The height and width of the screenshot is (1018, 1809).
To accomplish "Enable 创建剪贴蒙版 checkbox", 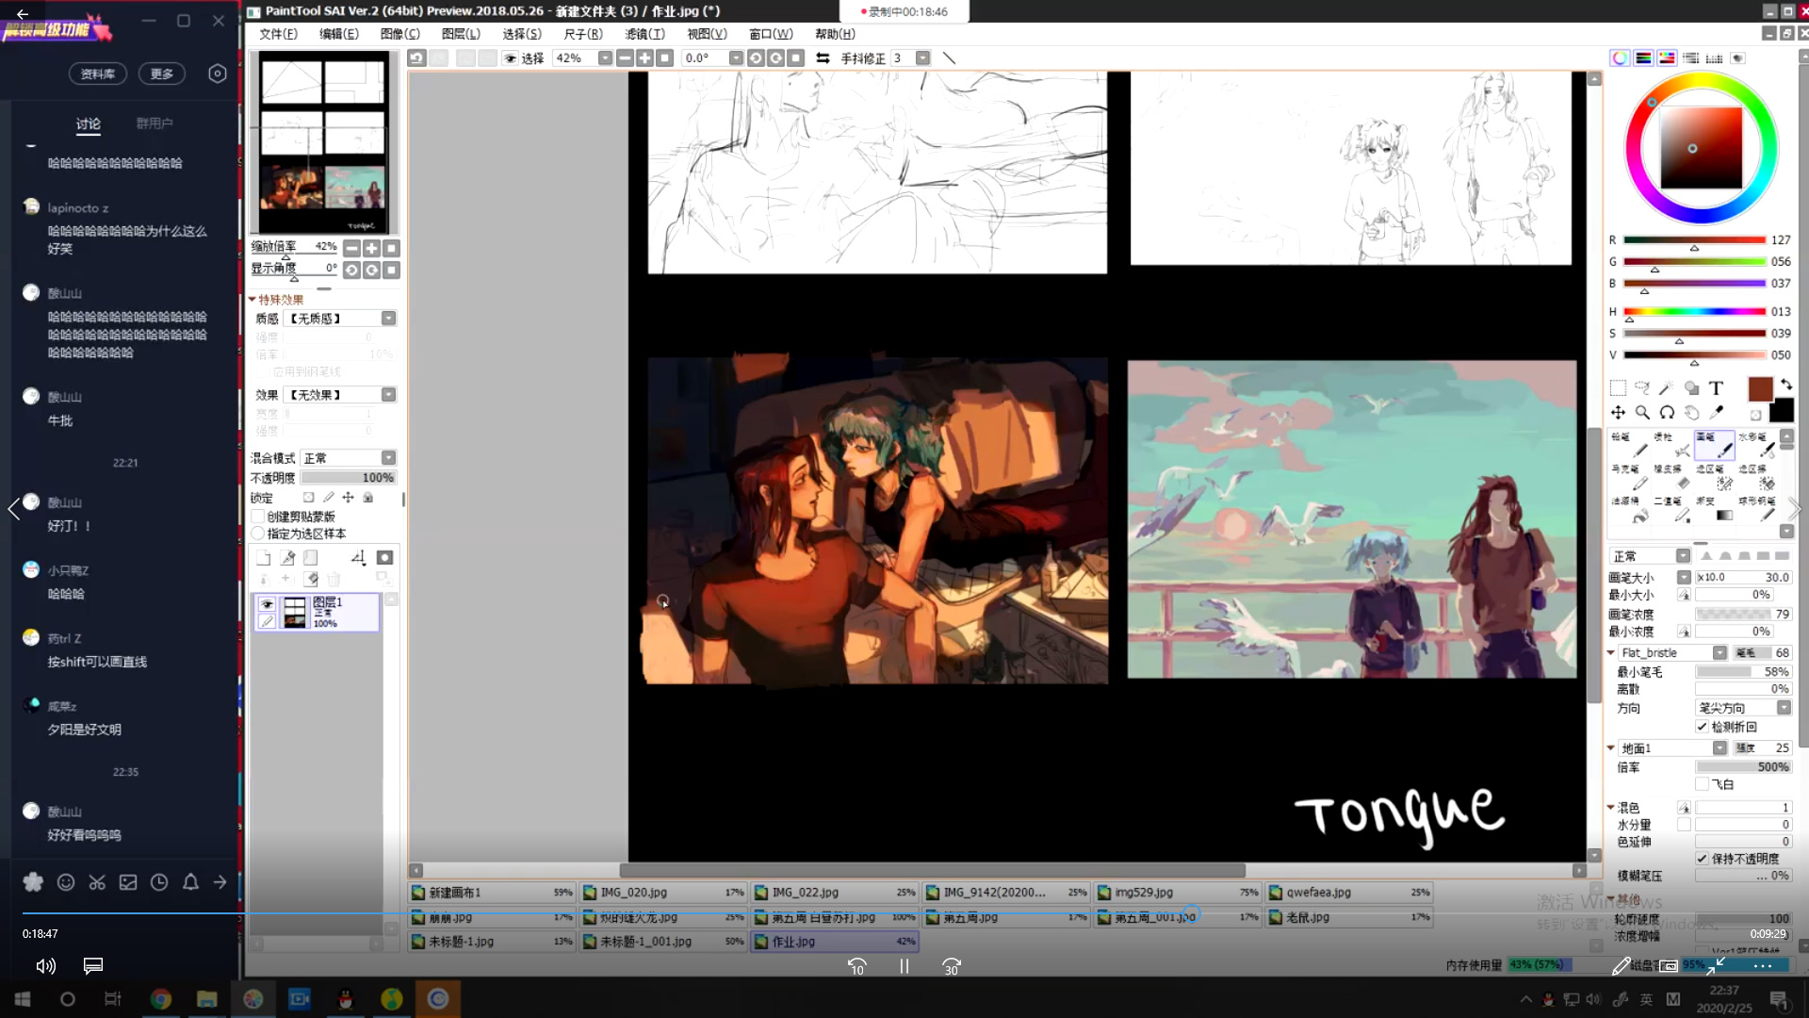I will coord(258,517).
